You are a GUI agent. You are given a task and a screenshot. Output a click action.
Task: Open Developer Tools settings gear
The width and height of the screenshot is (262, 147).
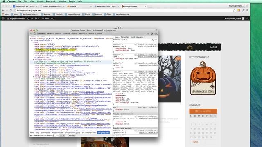(152, 33)
